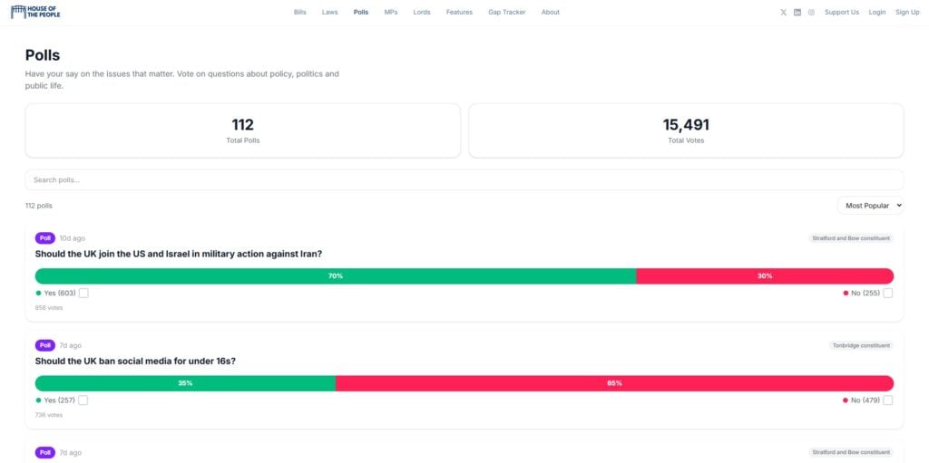Click the Support Us link
Screen dimensions: 929x463
pos(841,13)
